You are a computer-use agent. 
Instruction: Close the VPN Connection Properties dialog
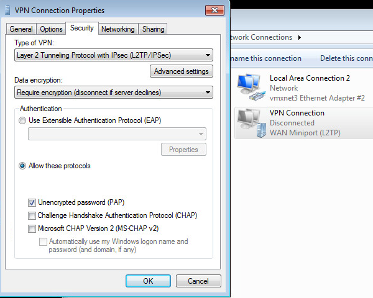[x=215, y=10]
